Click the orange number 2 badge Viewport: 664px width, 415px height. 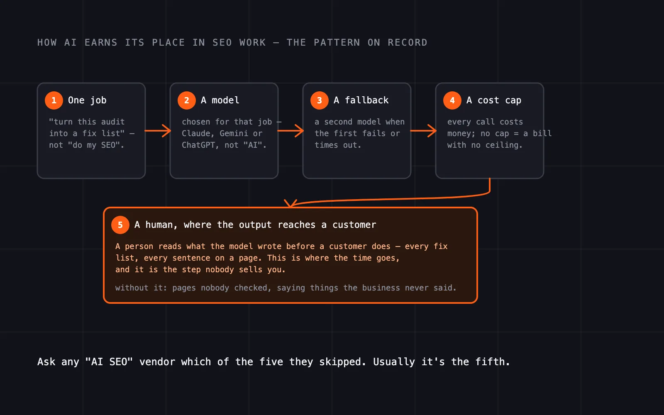187,100
